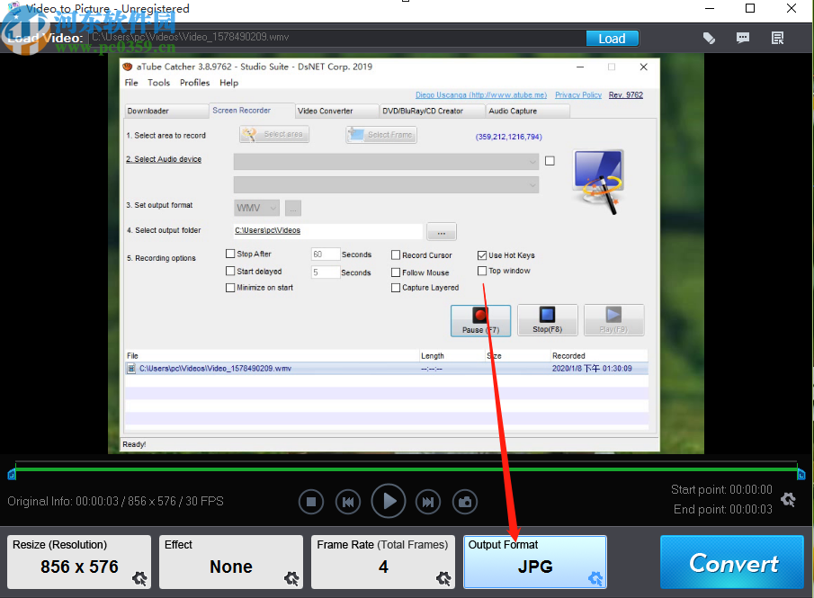Screen dimensions: 814x598
Task: Click the screen recorder monitor icon
Action: pos(598,182)
